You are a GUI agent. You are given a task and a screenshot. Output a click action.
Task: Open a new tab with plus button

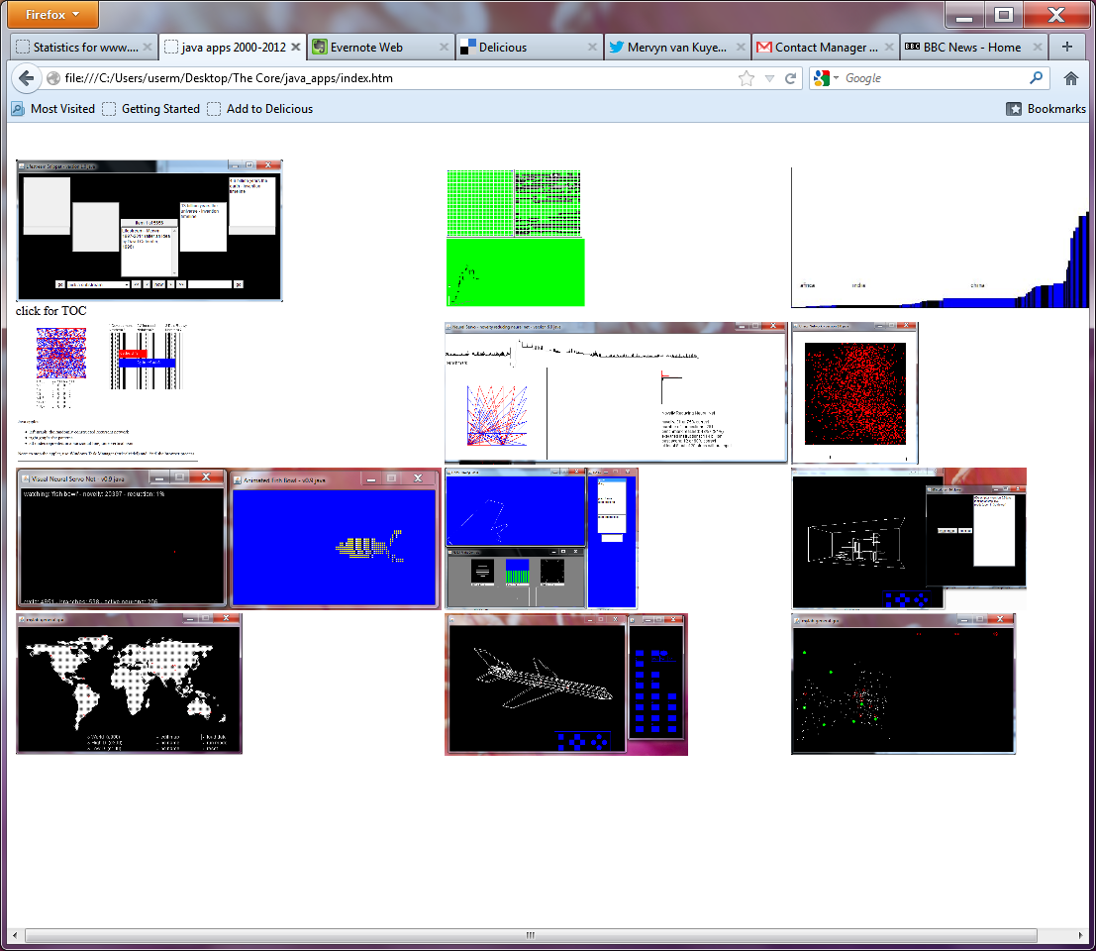click(1066, 47)
